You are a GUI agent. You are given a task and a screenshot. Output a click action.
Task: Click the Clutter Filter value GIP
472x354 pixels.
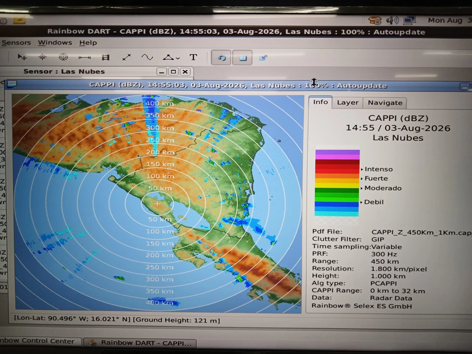point(378,239)
